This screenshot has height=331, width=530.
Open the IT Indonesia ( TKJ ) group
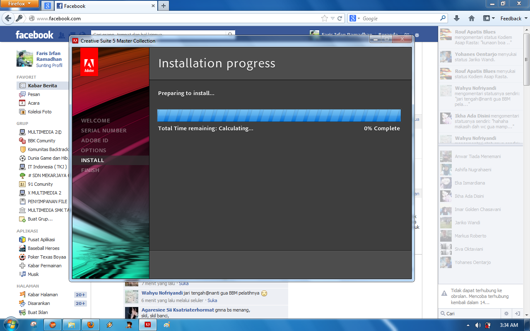pos(47,167)
